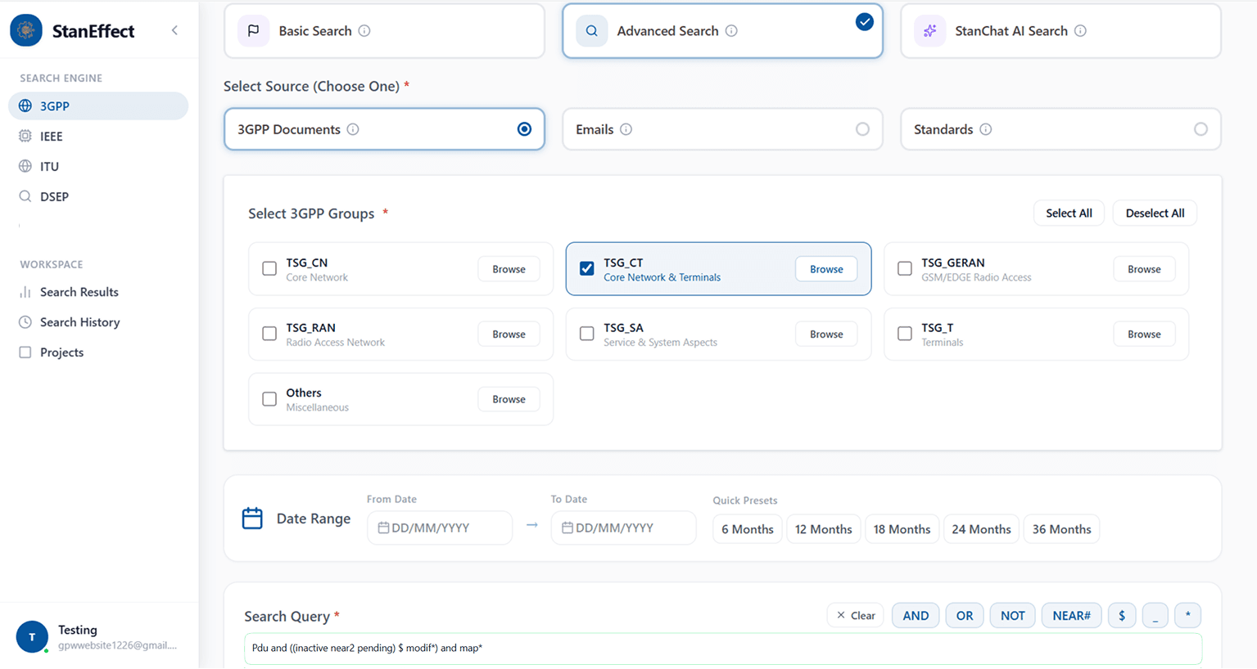1257x669 pixels.
Task: Click the Search Query text field
Action: coord(723,648)
